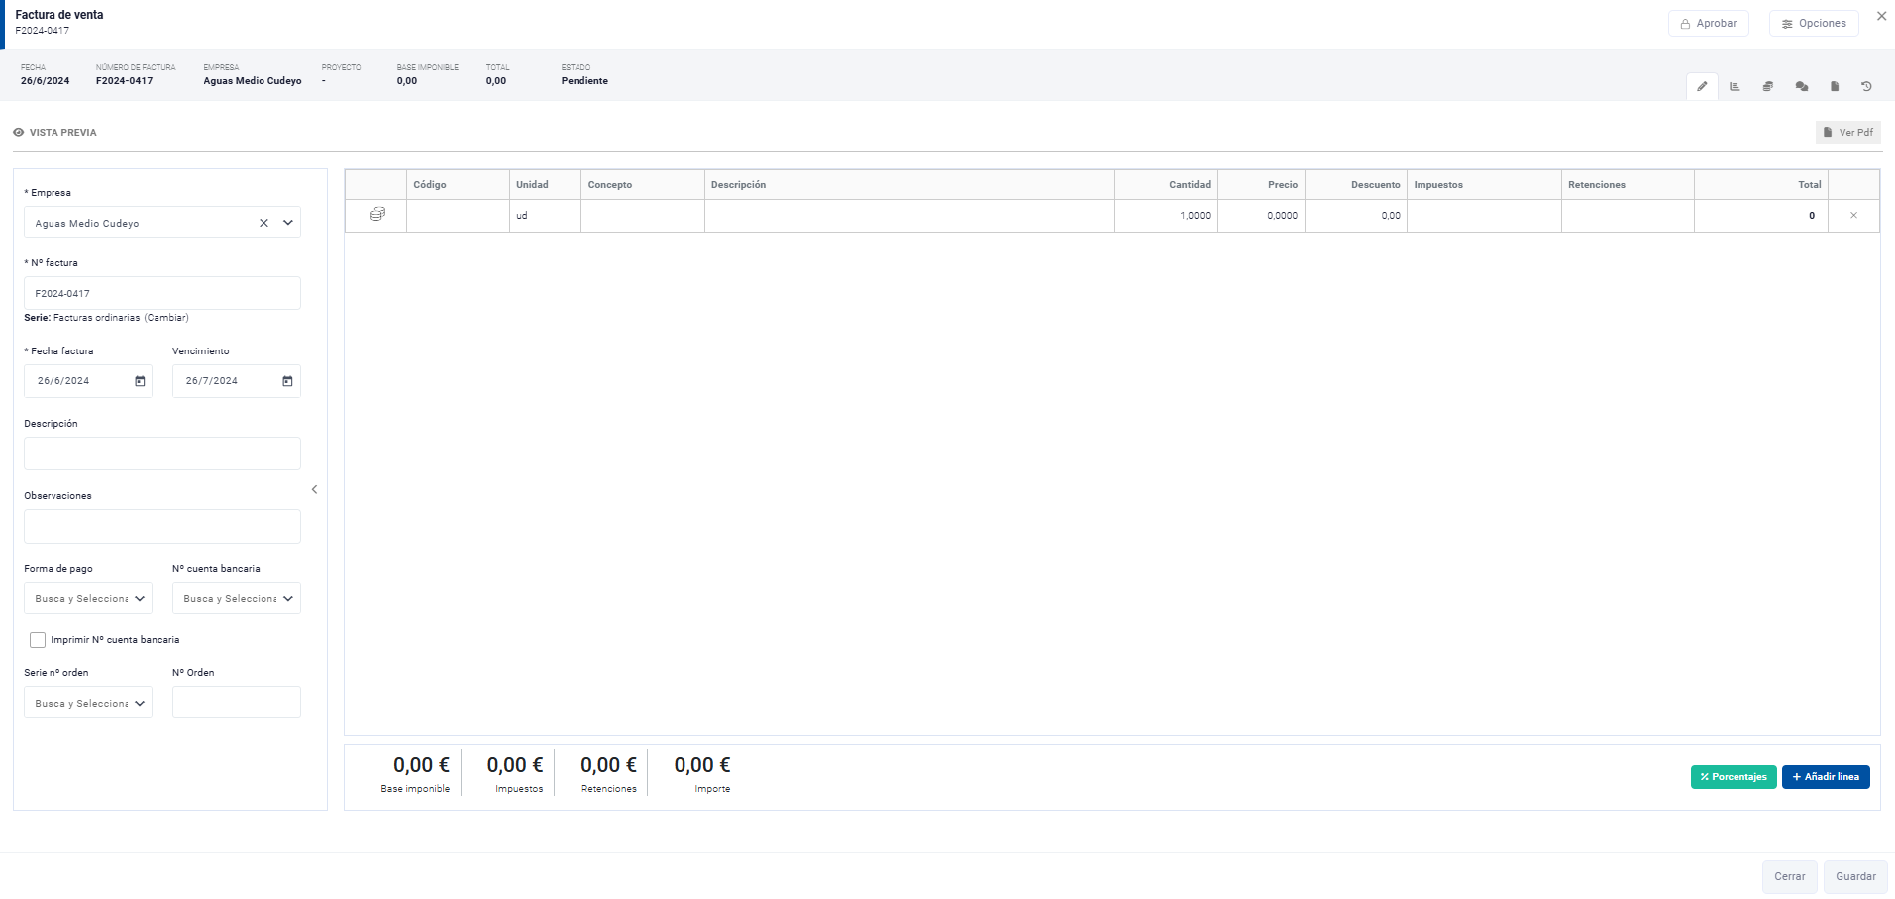Delete the invoice line with X icon
This screenshot has width=1895, height=899.
[1853, 215]
